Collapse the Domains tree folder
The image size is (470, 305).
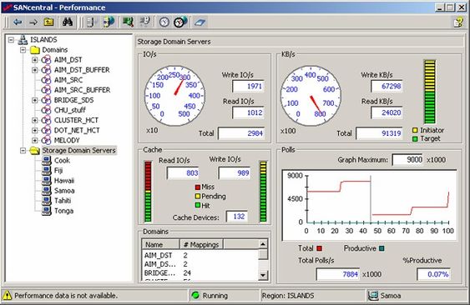(23, 50)
